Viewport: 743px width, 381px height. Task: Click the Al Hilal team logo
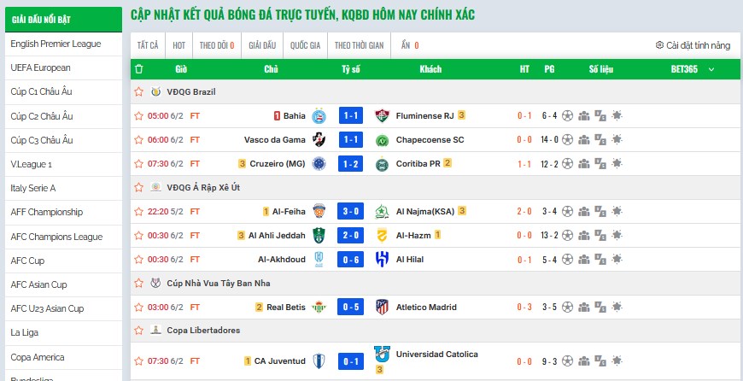click(382, 259)
